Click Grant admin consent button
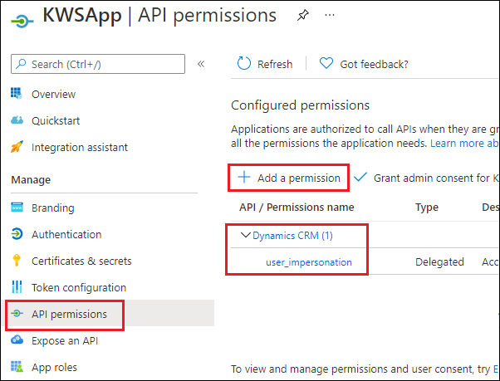The width and height of the screenshot is (500, 381). (x=426, y=178)
